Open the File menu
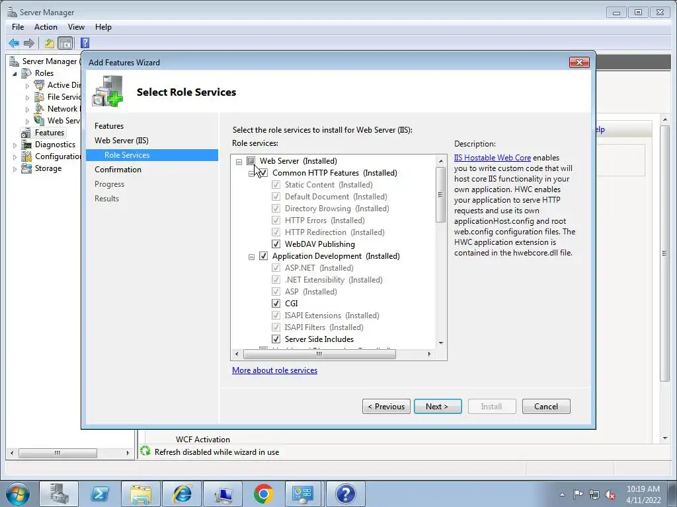This screenshot has width=677, height=507. pyautogui.click(x=18, y=26)
